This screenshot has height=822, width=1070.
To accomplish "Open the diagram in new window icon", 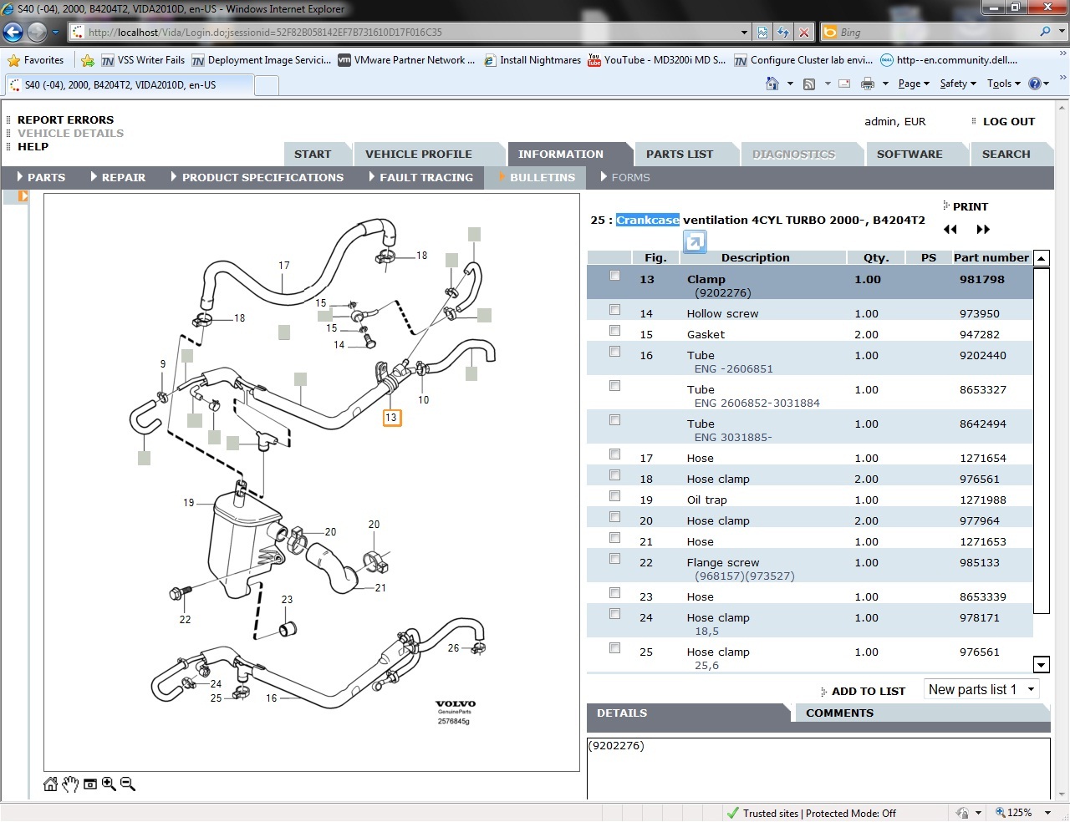I will coord(695,242).
